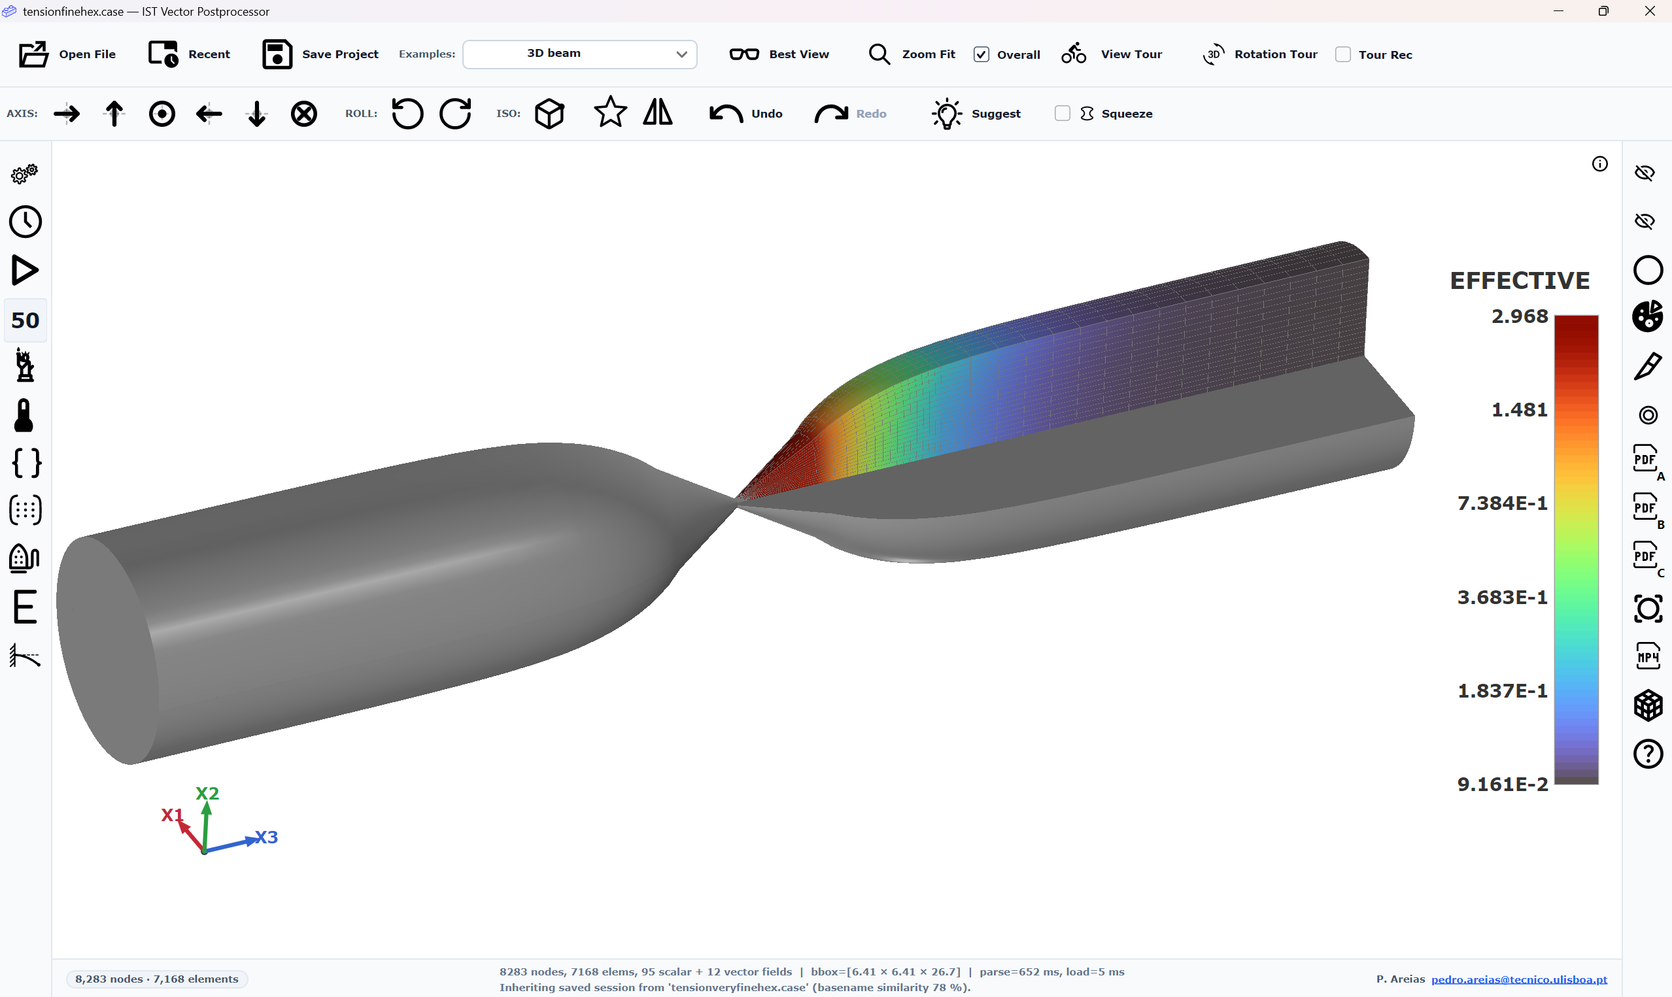
Task: Toggle the first crossed-eye visibility icon
Action: [1645, 173]
